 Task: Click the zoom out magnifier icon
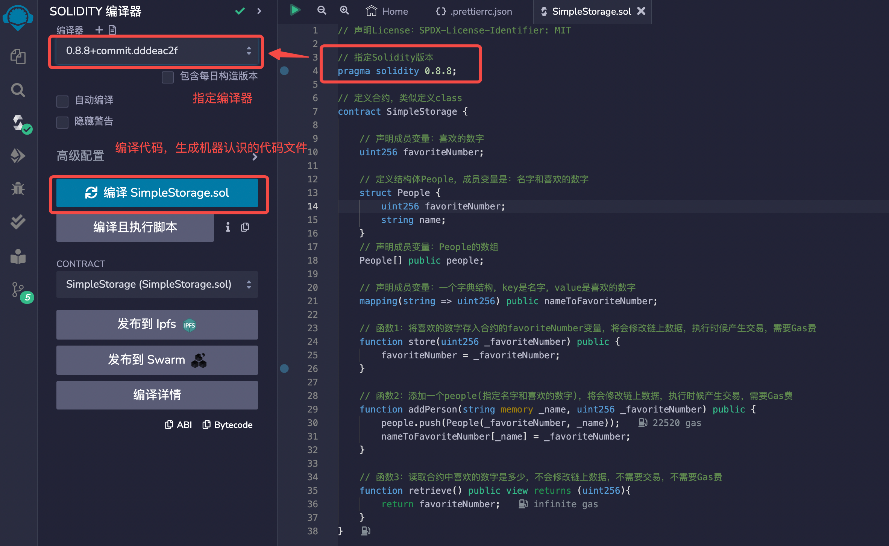pos(322,10)
